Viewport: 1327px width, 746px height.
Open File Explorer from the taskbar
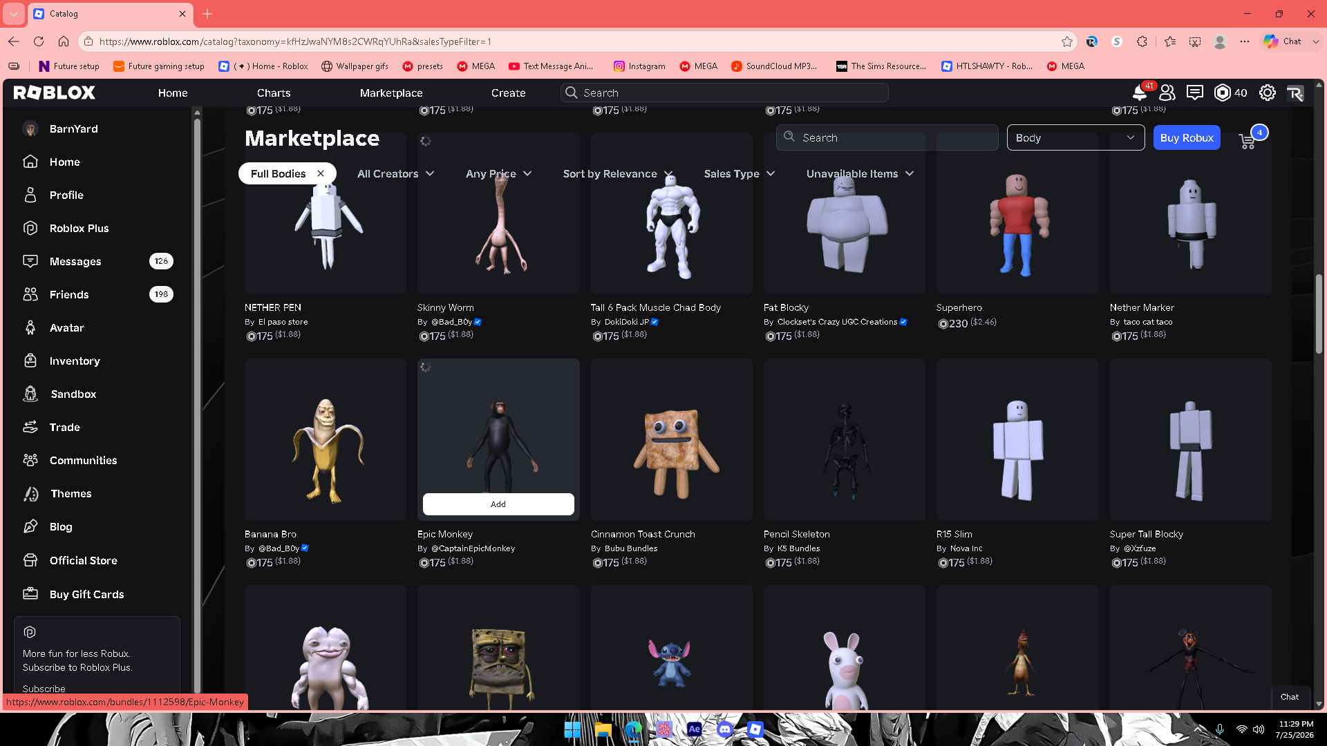click(603, 729)
